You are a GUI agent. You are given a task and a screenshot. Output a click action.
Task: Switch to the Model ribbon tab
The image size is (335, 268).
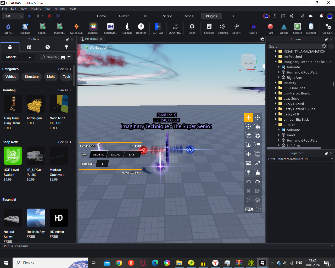pyautogui.click(x=189, y=16)
